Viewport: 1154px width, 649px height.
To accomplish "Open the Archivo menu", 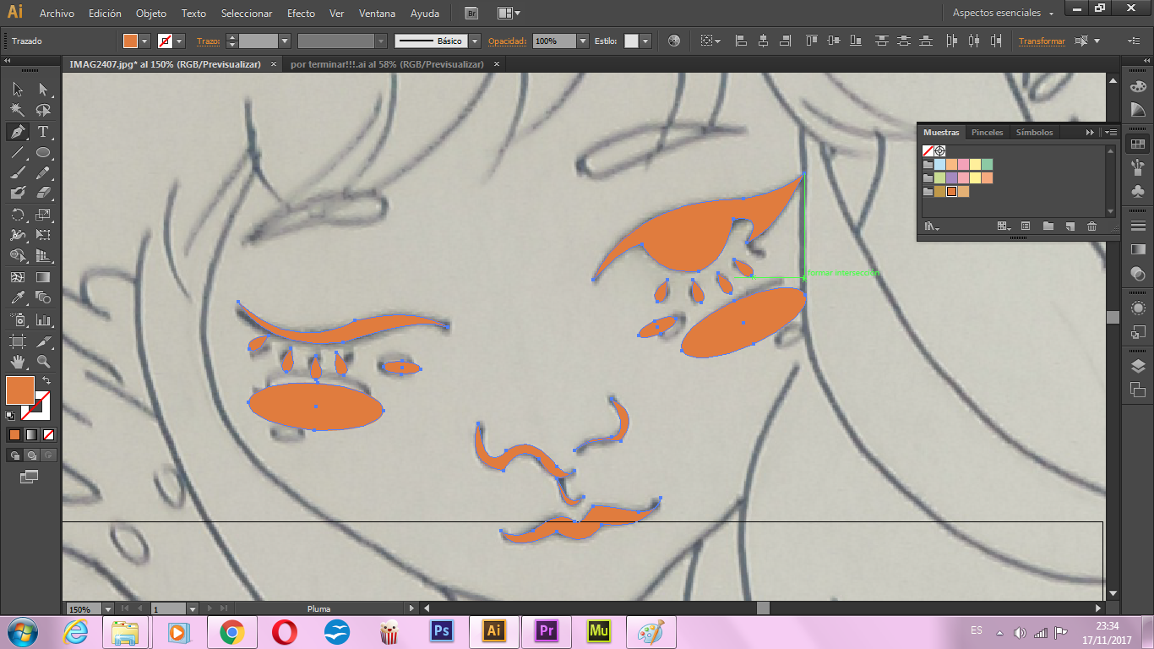I will click(57, 14).
